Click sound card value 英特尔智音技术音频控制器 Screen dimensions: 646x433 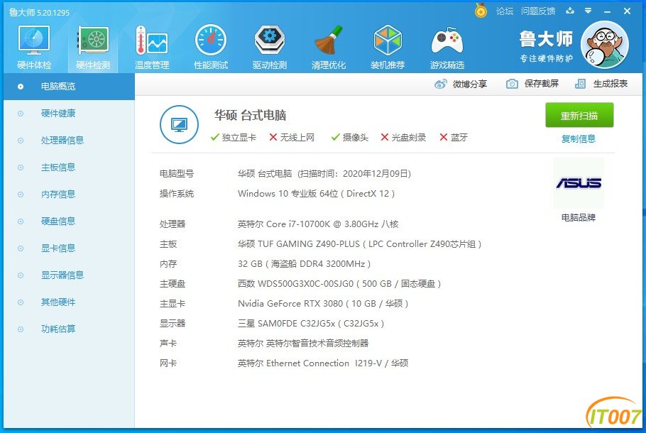tap(303, 343)
